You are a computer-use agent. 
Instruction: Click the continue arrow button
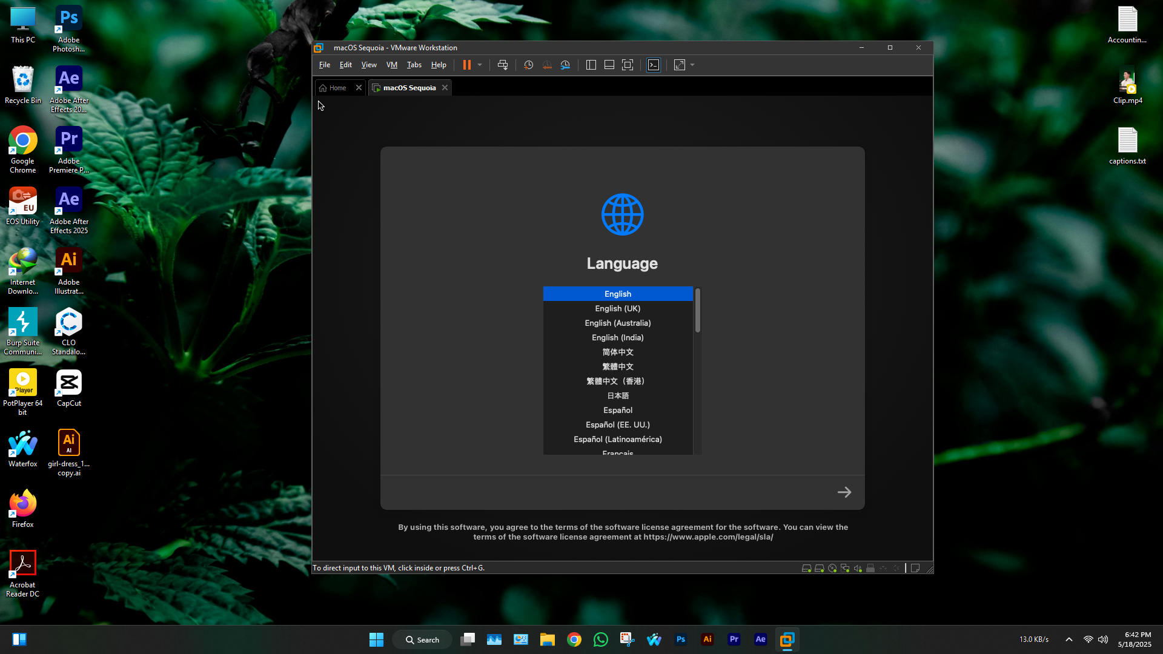click(844, 492)
